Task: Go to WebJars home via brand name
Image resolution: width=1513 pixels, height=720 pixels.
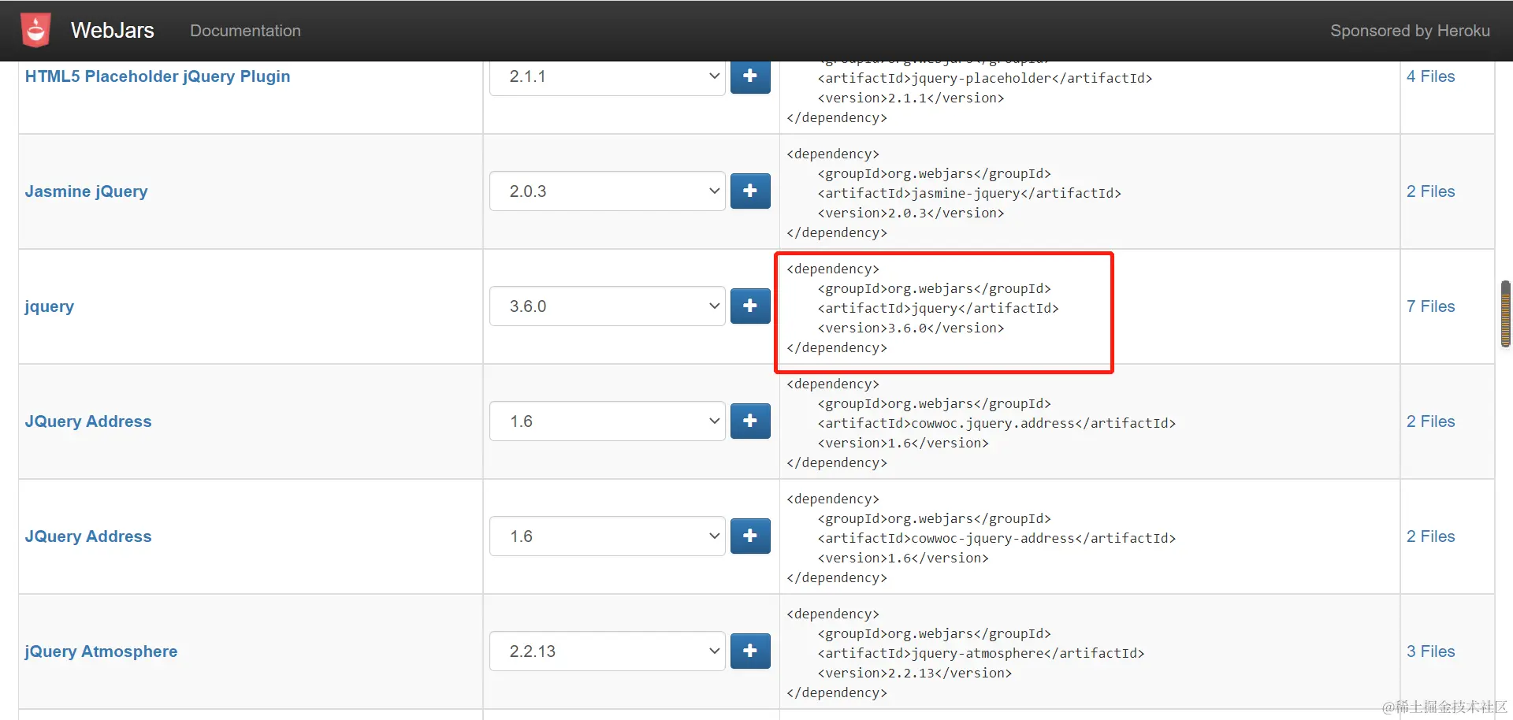Action: pyautogui.click(x=113, y=30)
